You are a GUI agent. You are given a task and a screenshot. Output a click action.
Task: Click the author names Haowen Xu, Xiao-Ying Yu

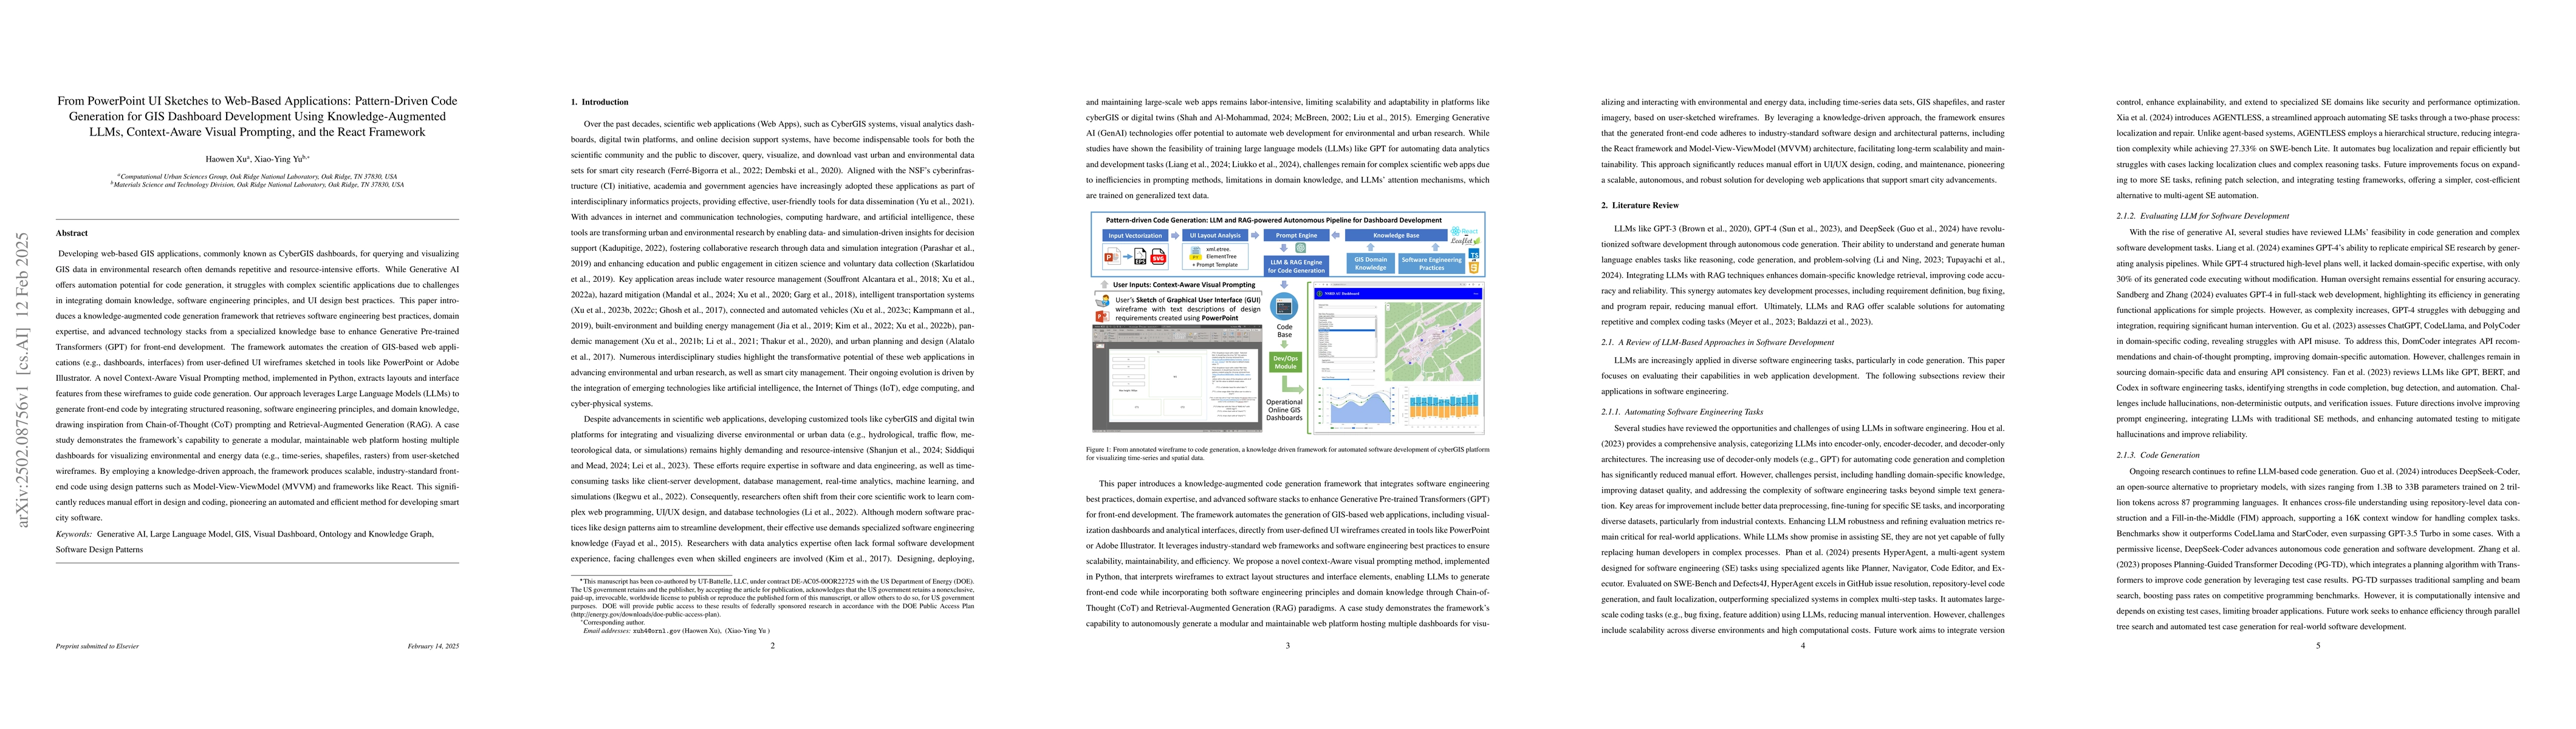257,159
